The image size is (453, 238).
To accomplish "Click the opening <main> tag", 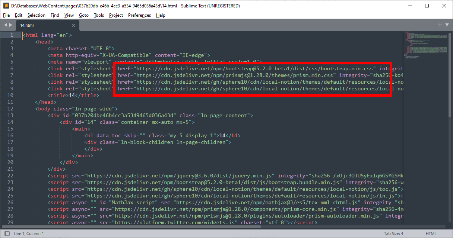I will (x=81, y=129).
